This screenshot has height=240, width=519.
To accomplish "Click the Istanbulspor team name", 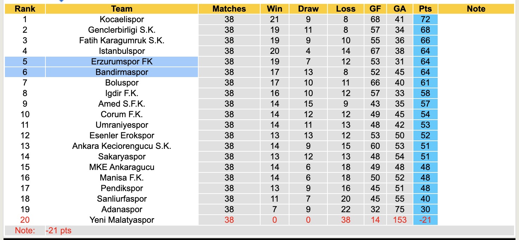I will click(x=122, y=51).
